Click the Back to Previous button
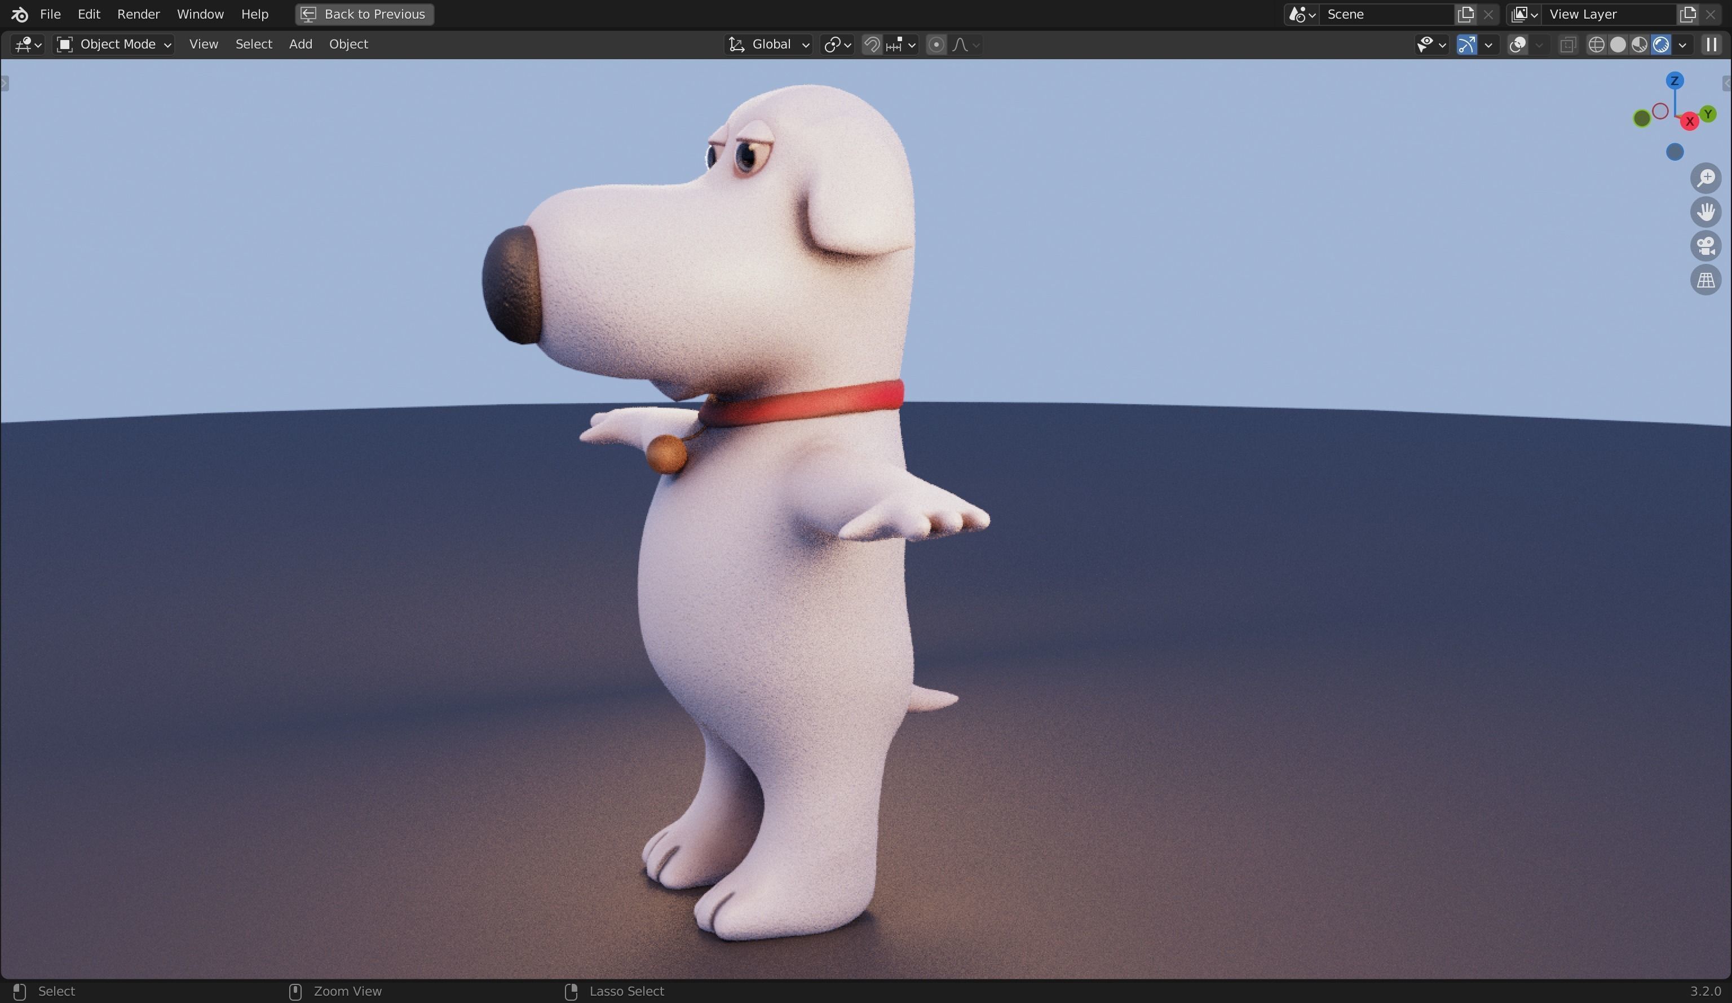 pyautogui.click(x=364, y=14)
